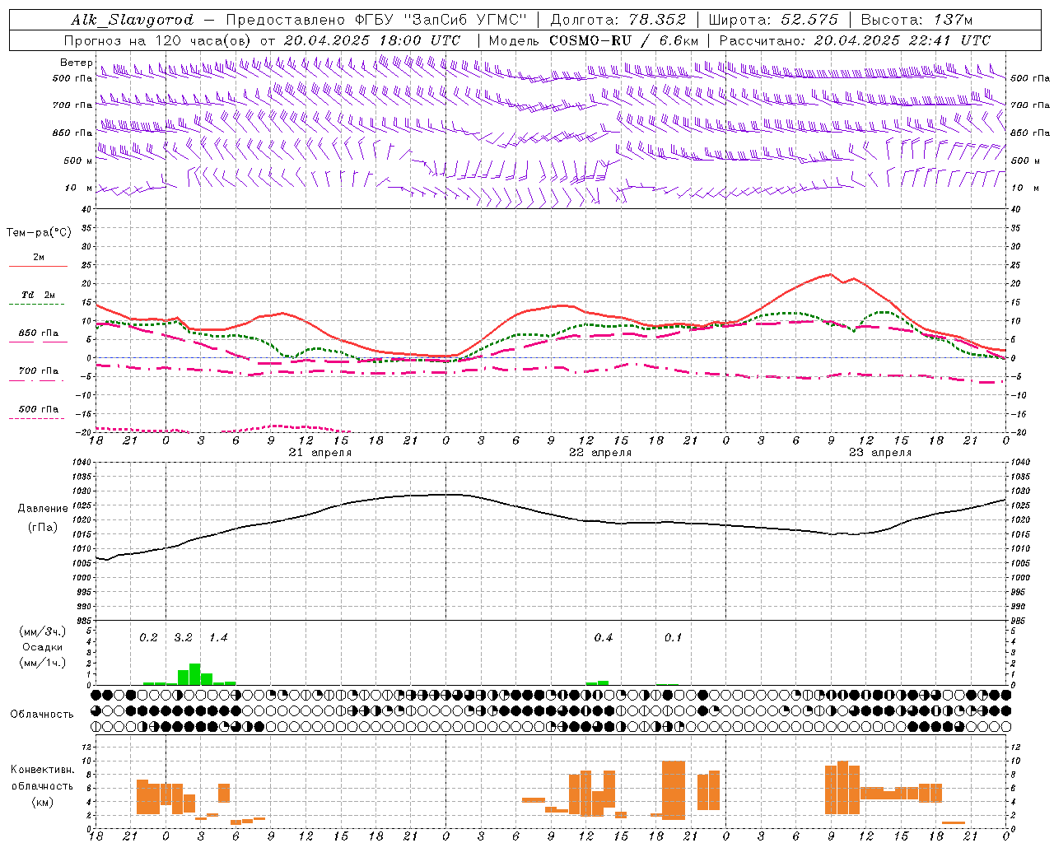Click the Конвективн. convective cloud label
This screenshot has height=843, width=1054.
tap(43, 770)
